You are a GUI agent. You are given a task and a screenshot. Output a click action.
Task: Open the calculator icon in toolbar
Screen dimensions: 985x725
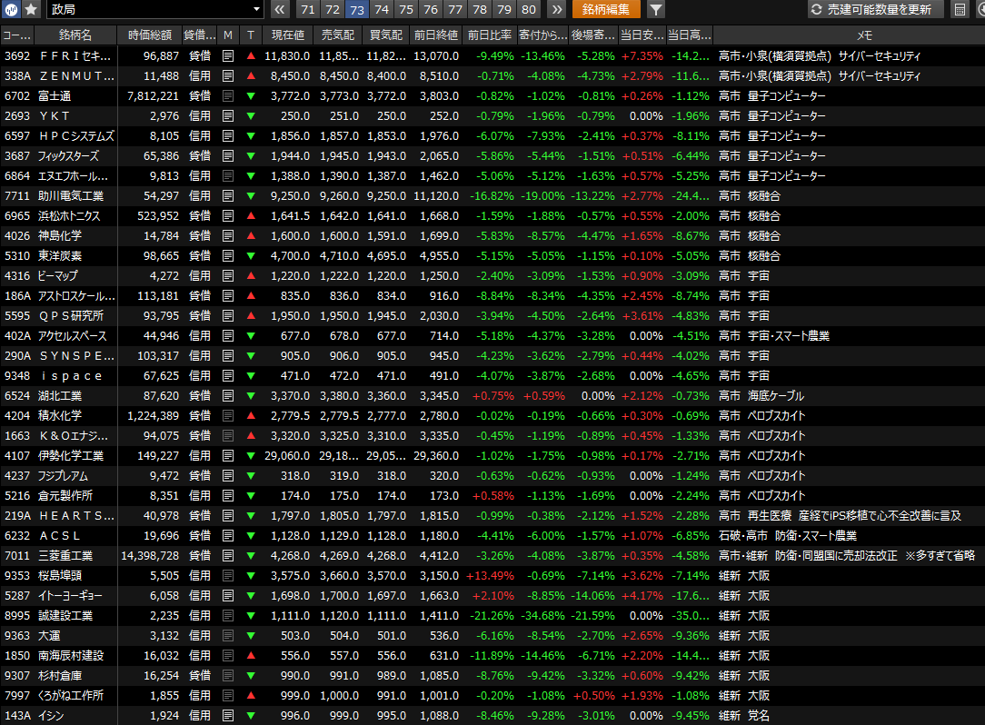pyautogui.click(x=960, y=9)
